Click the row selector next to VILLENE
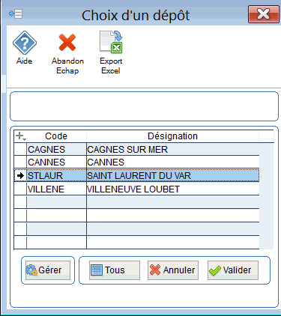The width and height of the screenshot is (281, 316). 20,189
